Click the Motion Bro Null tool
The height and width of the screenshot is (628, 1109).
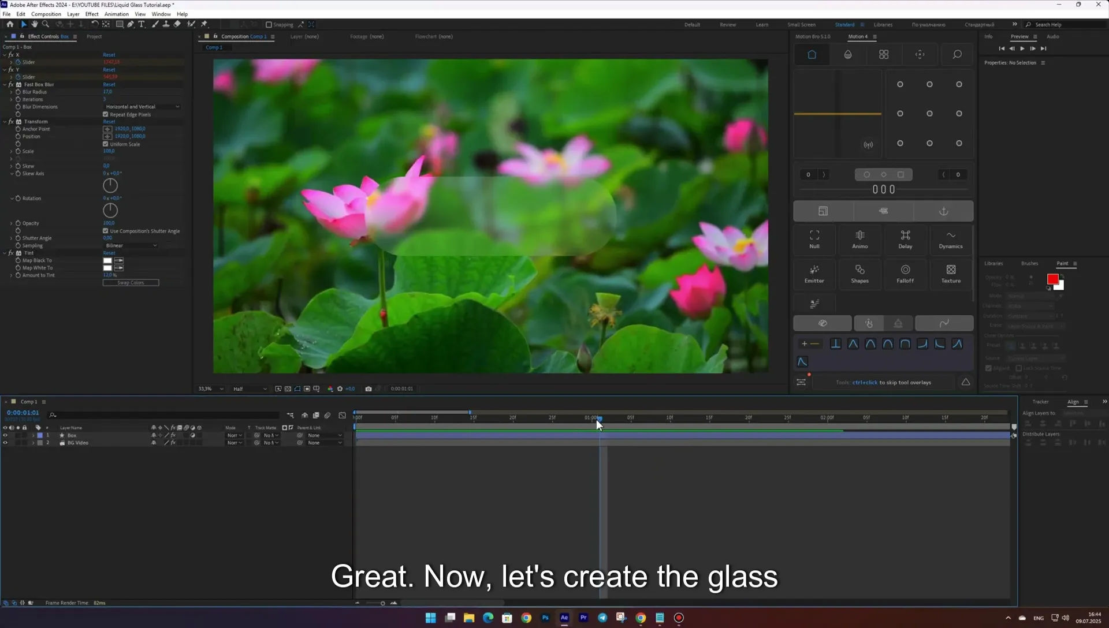(x=814, y=239)
